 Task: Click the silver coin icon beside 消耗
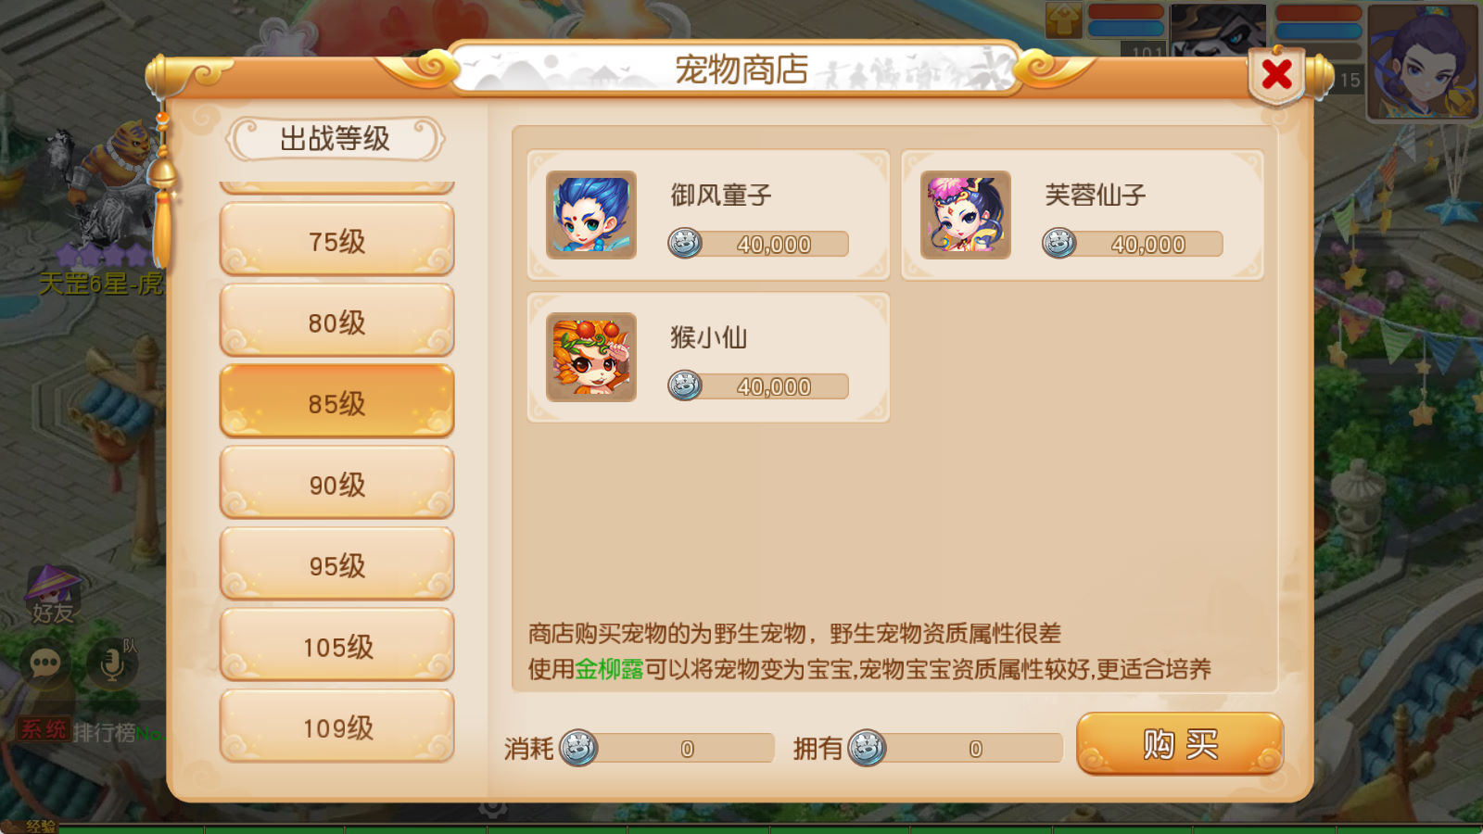[x=578, y=748]
